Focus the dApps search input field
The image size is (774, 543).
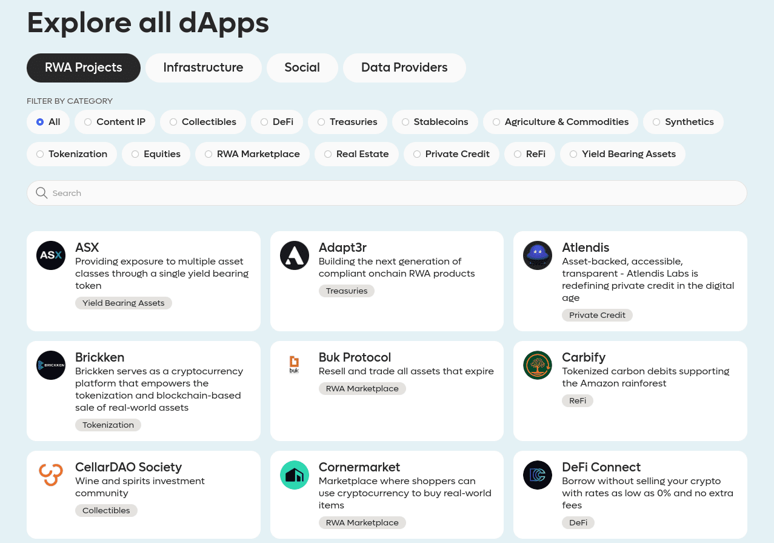pos(387,193)
